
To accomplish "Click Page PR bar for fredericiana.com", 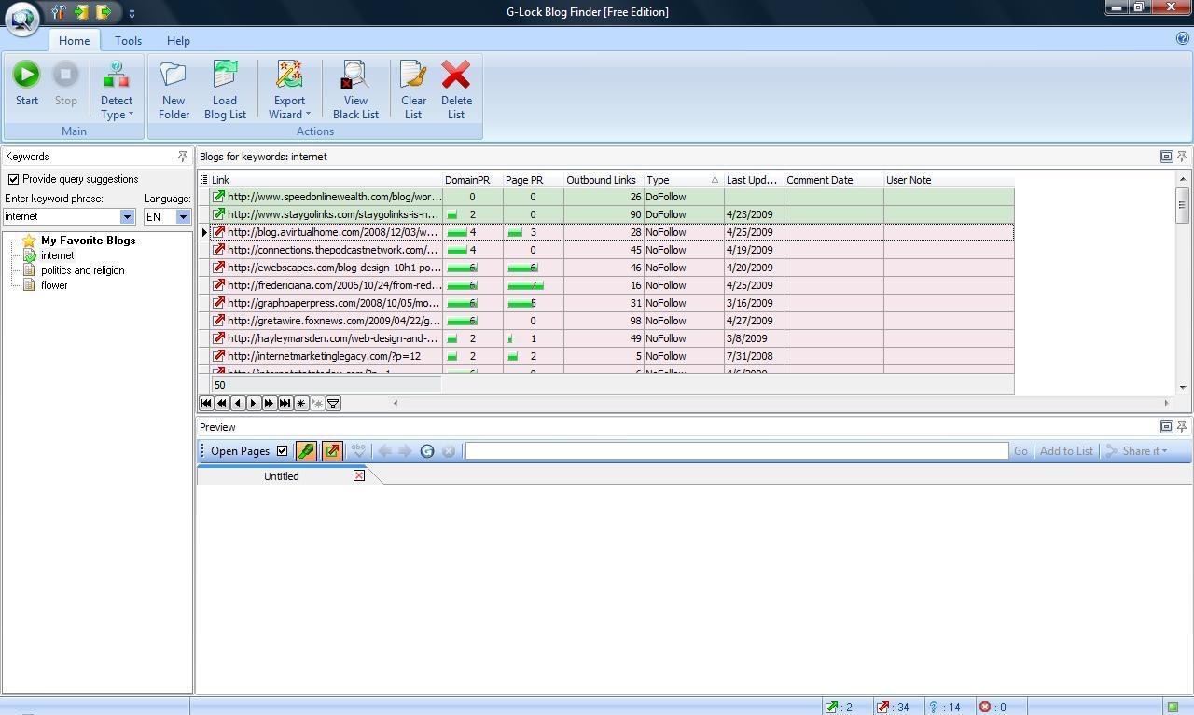I will pos(526,285).
